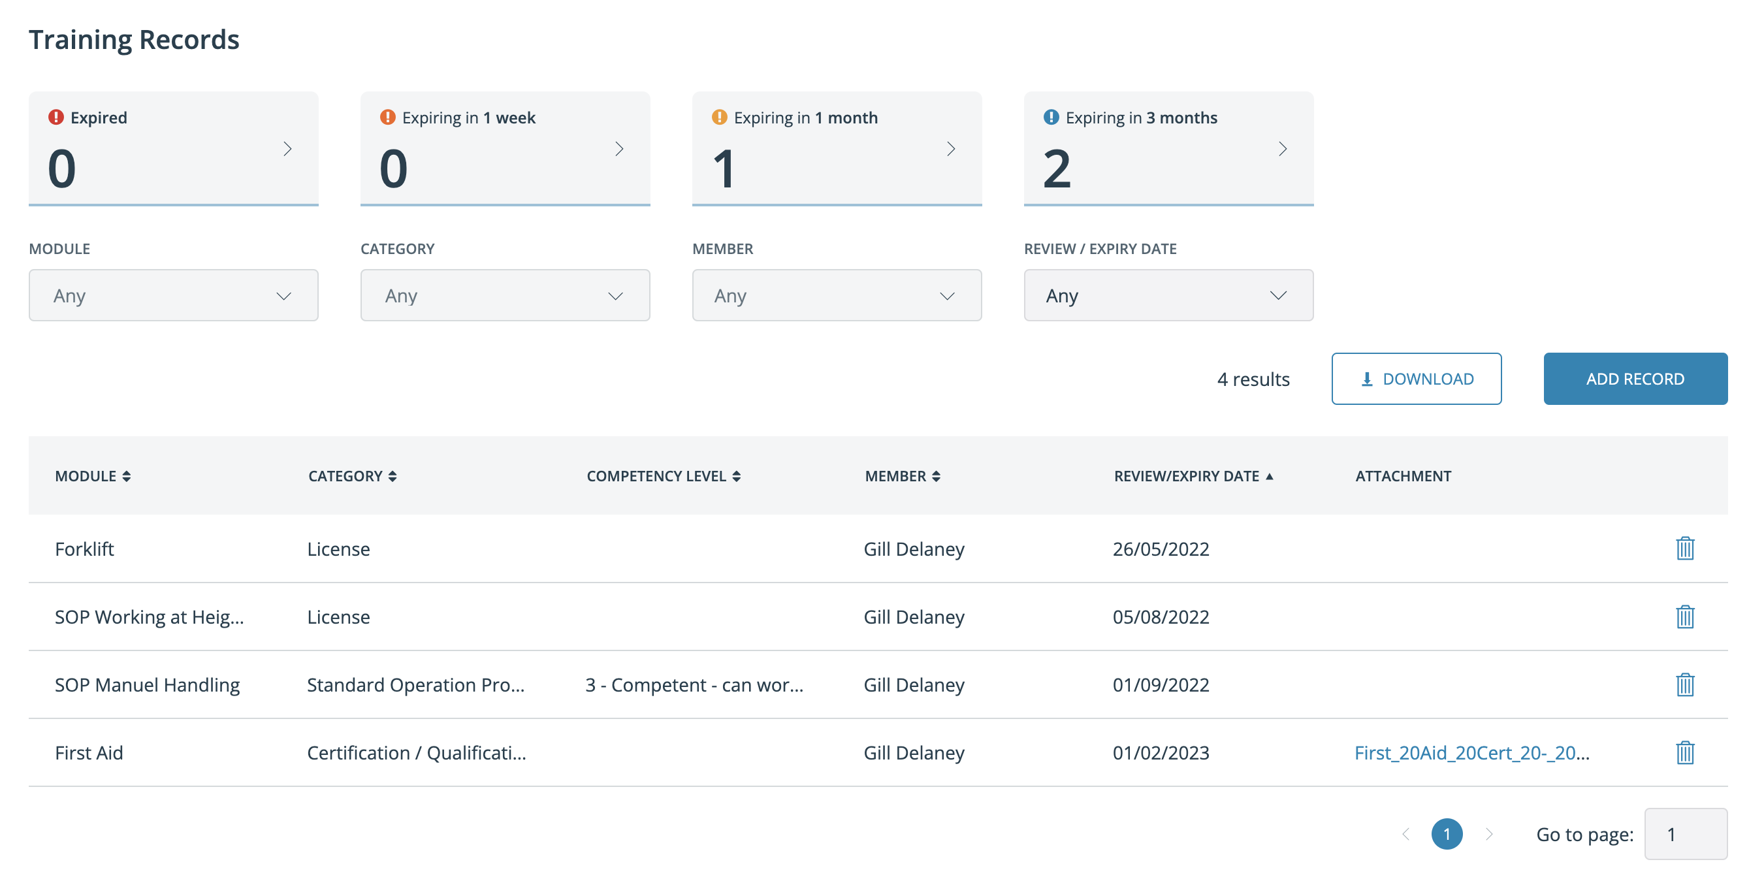Open Expiring in 3 months chevron arrow

[x=1283, y=149]
